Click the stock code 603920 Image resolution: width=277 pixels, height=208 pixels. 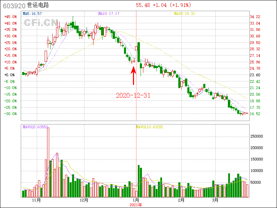click(x=13, y=5)
